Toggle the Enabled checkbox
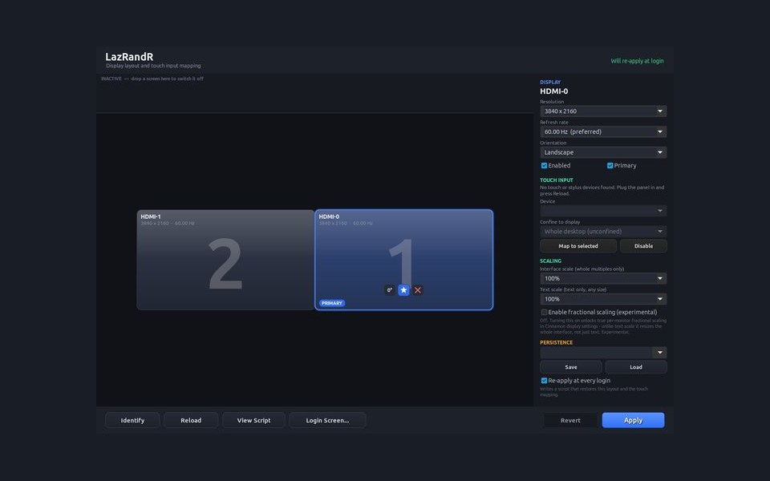 point(544,166)
